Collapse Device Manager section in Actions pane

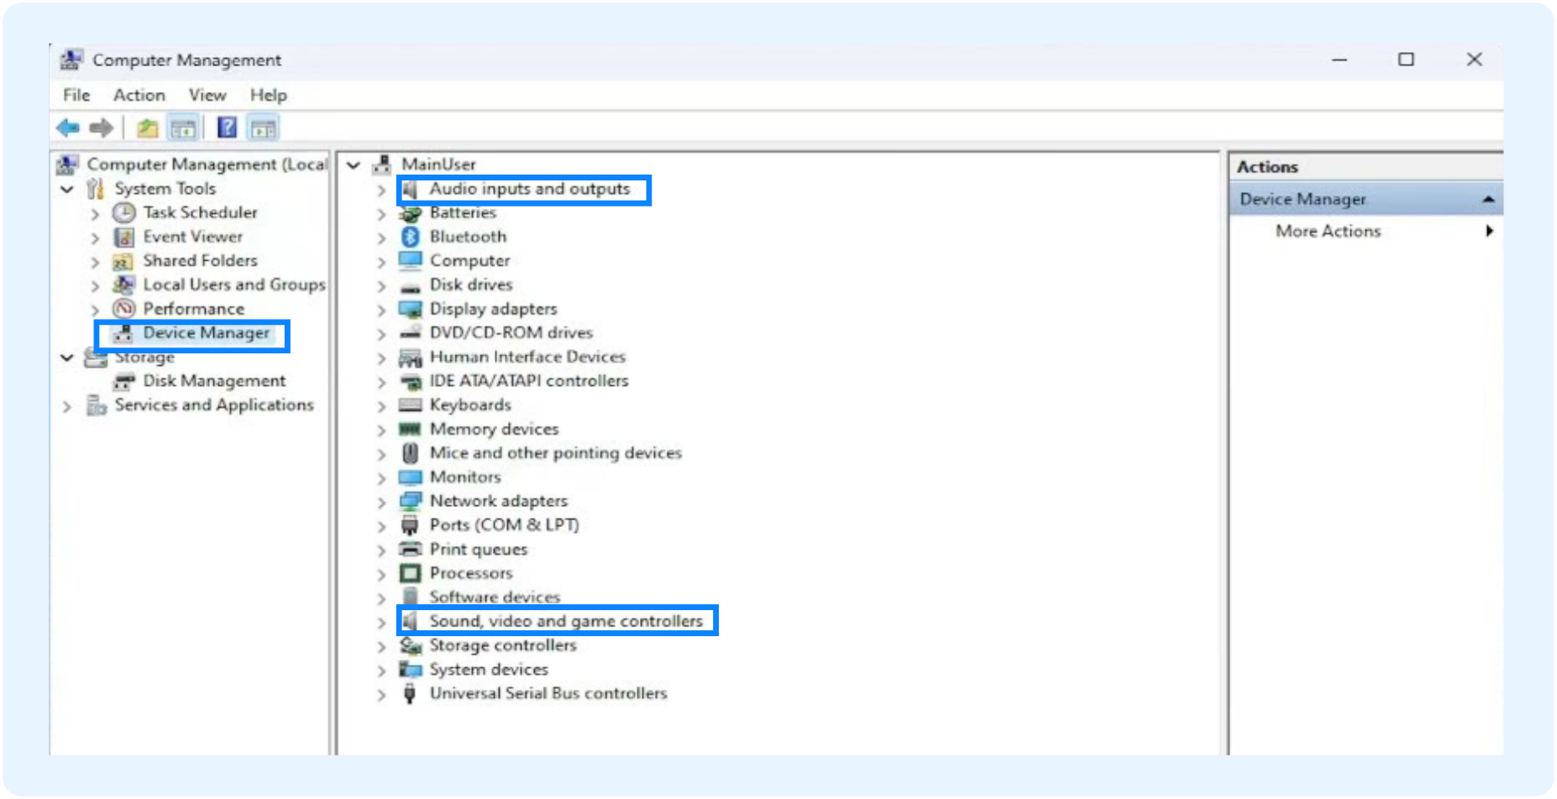pos(1488,200)
